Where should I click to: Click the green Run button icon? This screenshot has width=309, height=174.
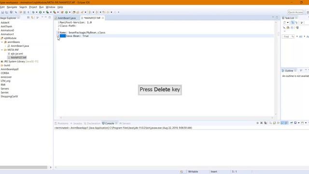40,12
